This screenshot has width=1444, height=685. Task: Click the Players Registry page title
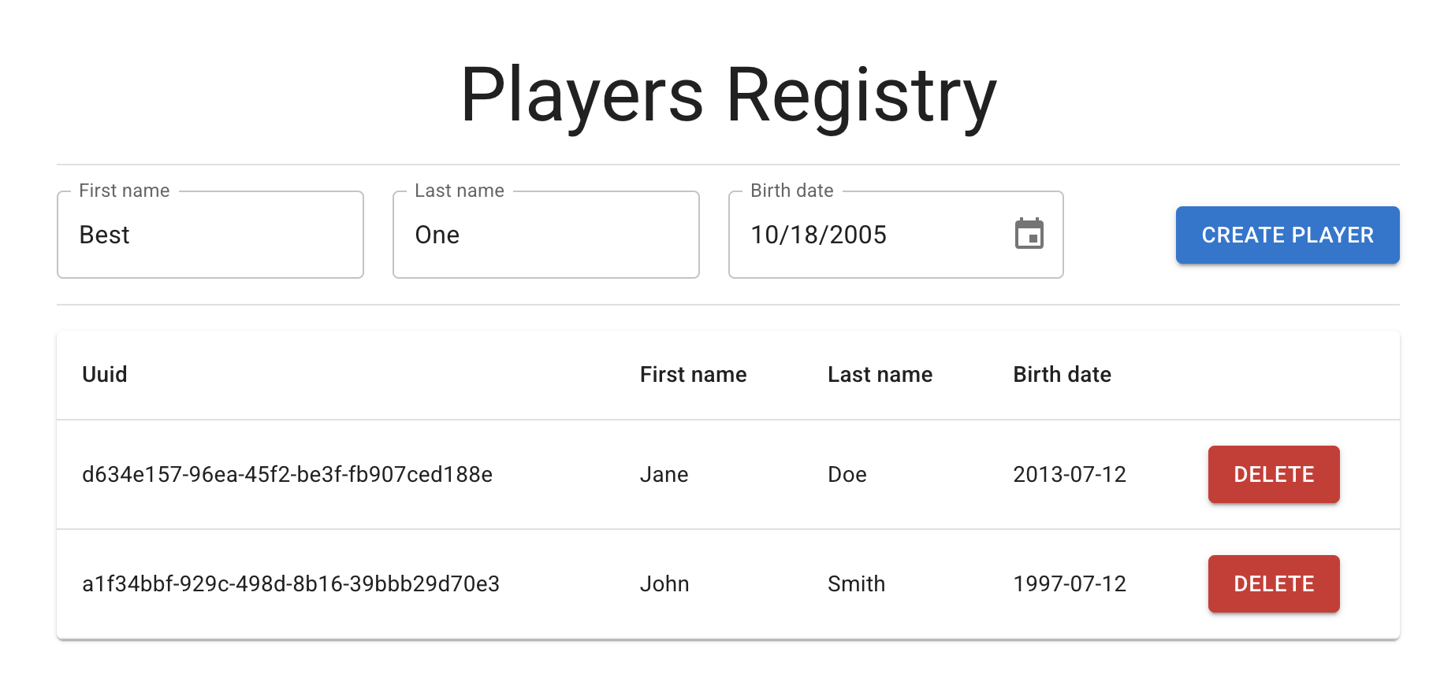(x=728, y=94)
